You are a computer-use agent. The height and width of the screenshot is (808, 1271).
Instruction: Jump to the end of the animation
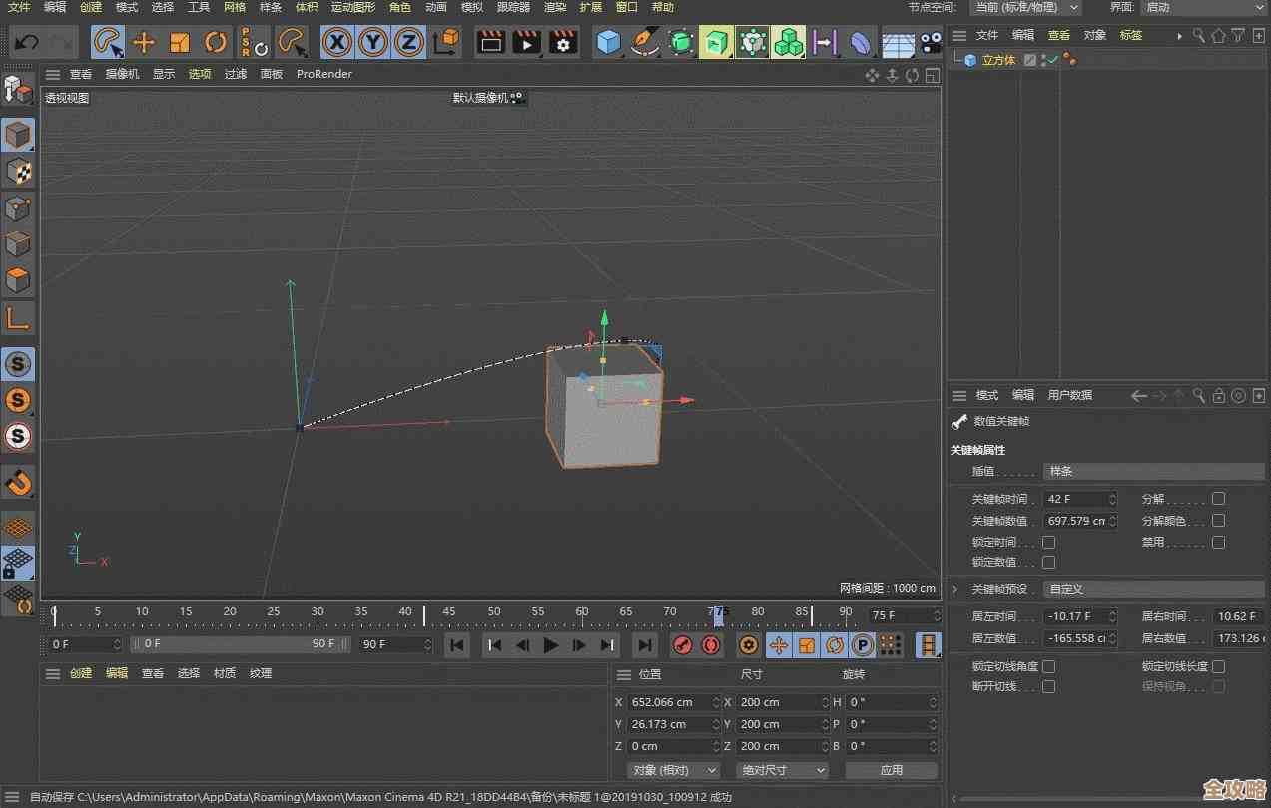645,645
